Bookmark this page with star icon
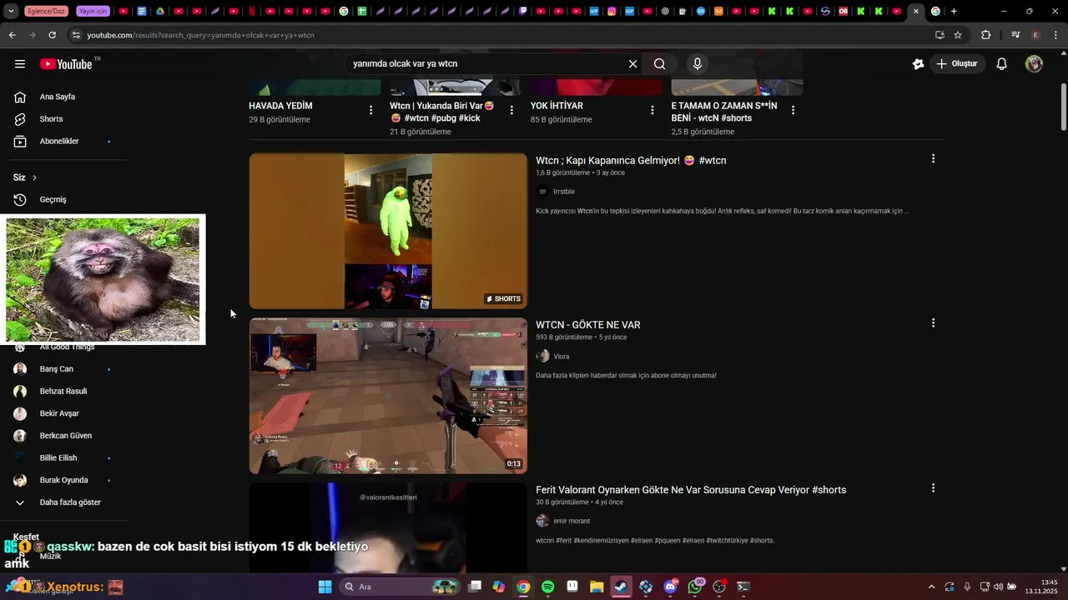The width and height of the screenshot is (1068, 600). (x=958, y=35)
